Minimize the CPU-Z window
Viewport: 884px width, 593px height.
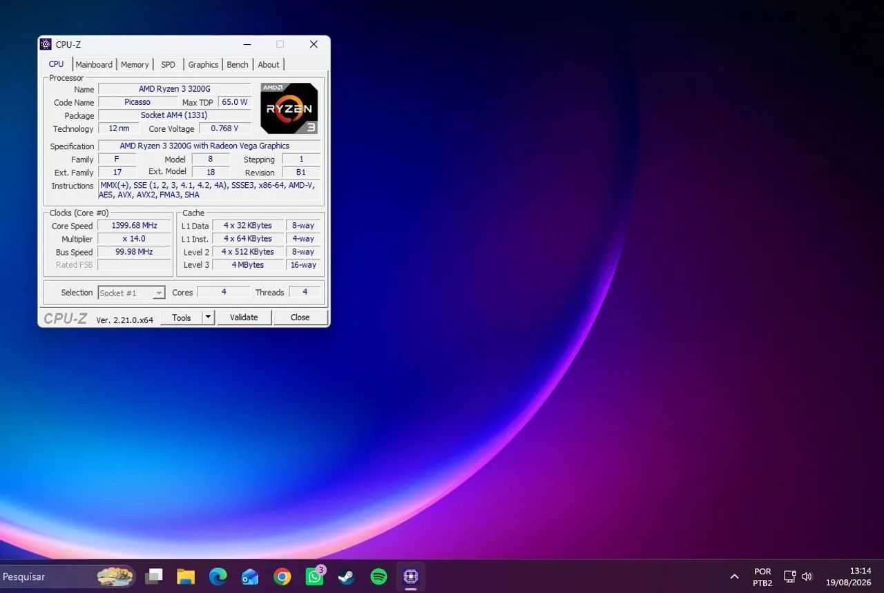coord(247,44)
